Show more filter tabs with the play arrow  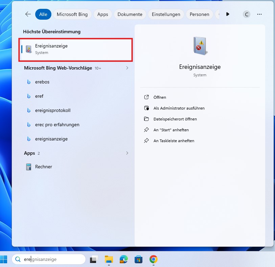pos(228,14)
